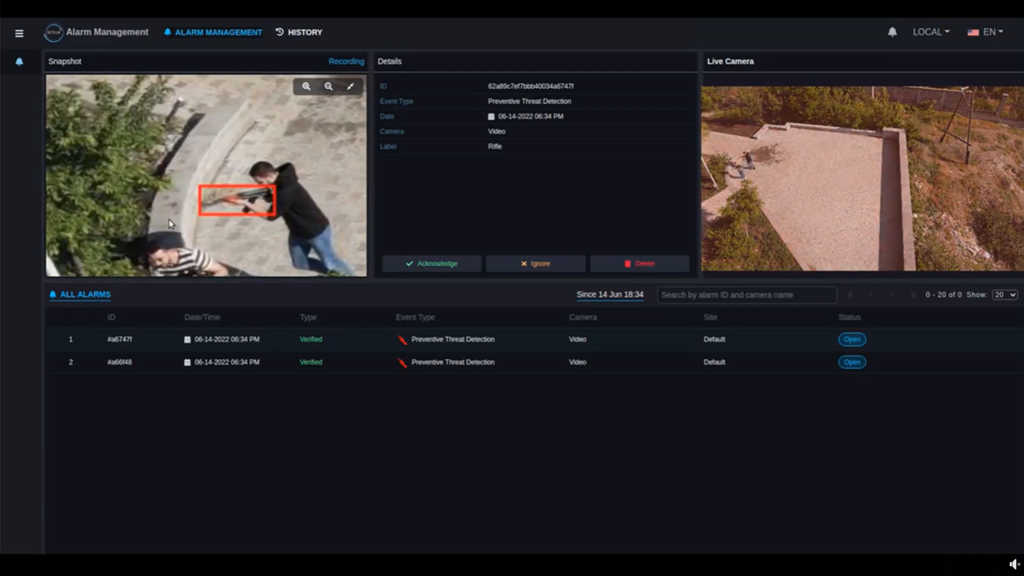
Task: Switch to the Alarm Management tab
Action: point(213,33)
